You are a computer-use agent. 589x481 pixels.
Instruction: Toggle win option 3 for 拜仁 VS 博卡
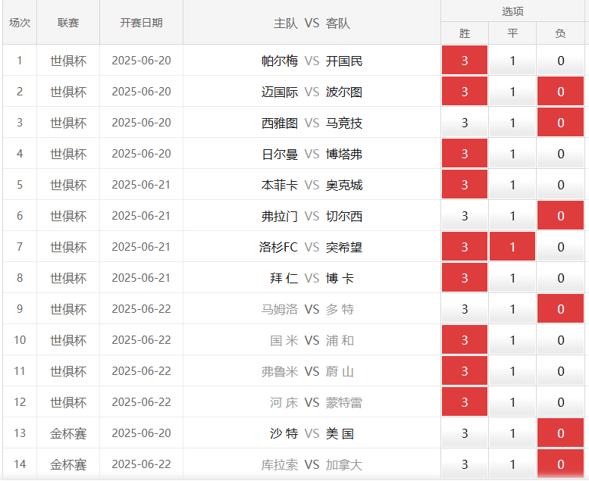point(464,278)
